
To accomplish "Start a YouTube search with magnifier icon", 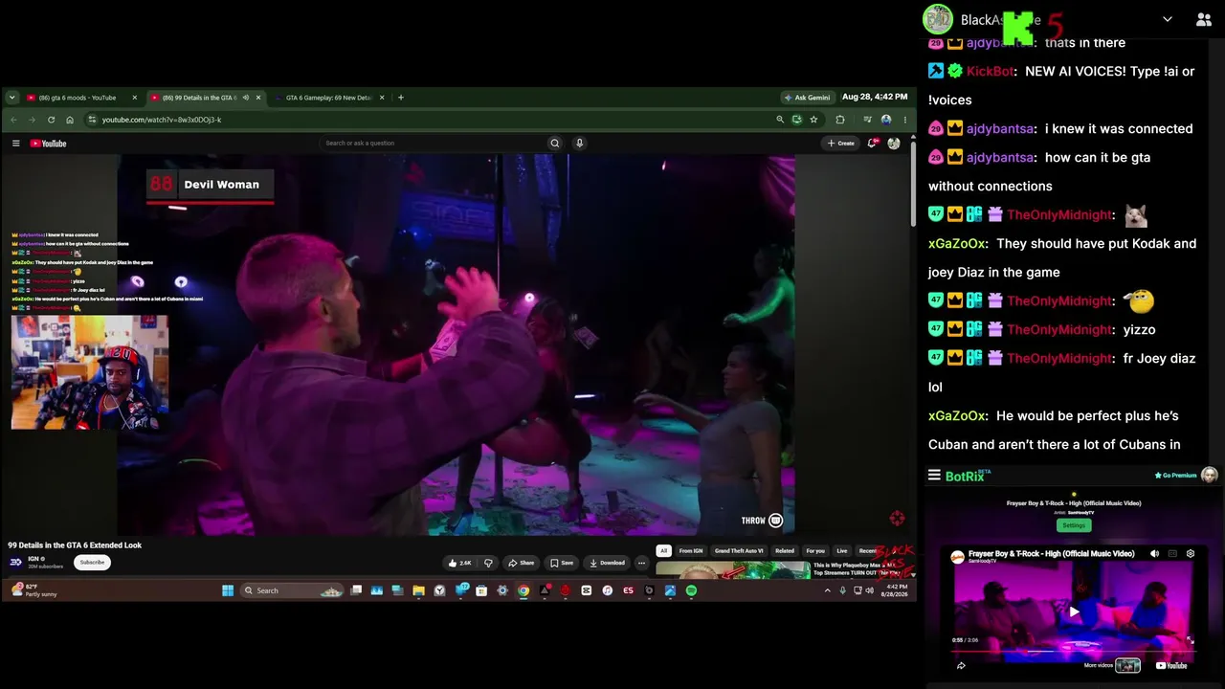I will [554, 144].
